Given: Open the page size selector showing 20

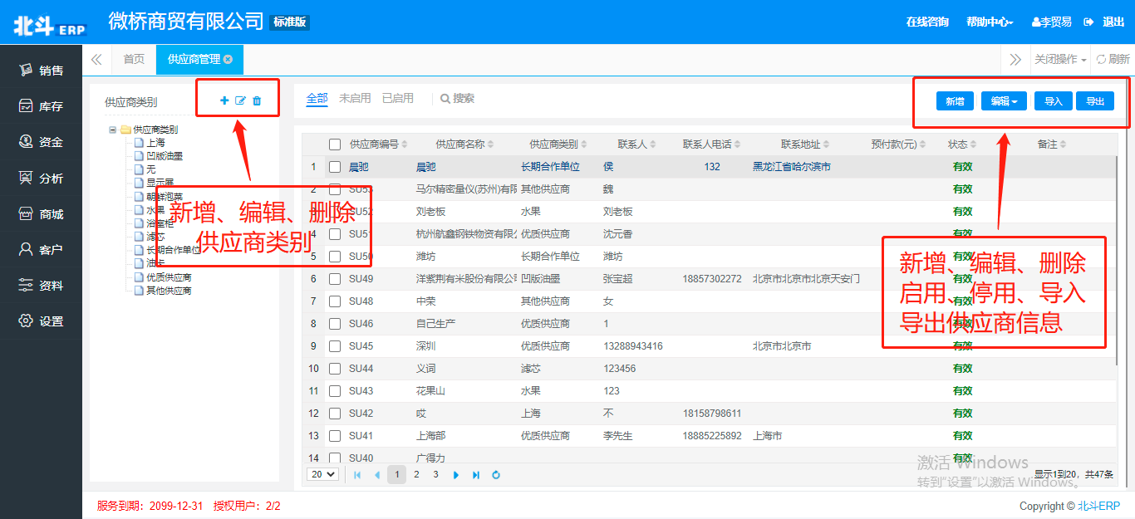Looking at the screenshot, I should pyautogui.click(x=323, y=474).
